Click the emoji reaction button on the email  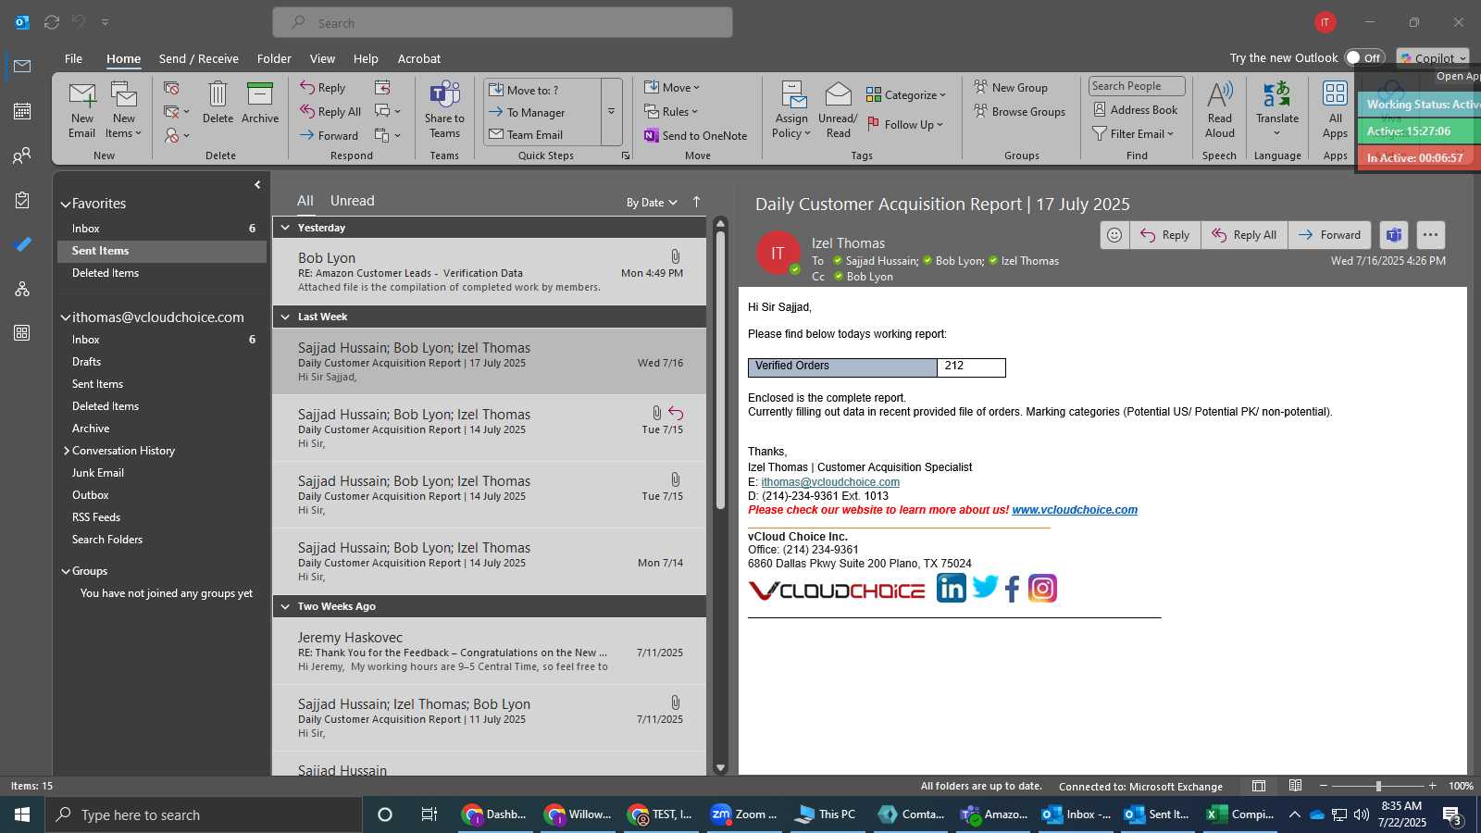point(1114,235)
